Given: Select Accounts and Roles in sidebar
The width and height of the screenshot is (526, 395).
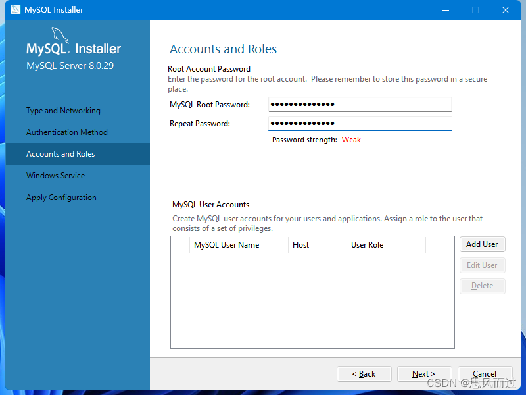Looking at the screenshot, I should tap(78, 154).
